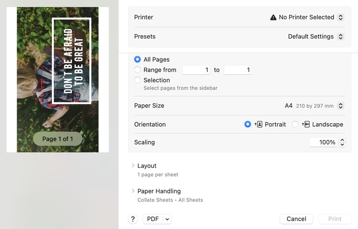Viewport: 358px width, 229px height.
Task: Open the Printer selection dropdown
Action: tap(340, 17)
